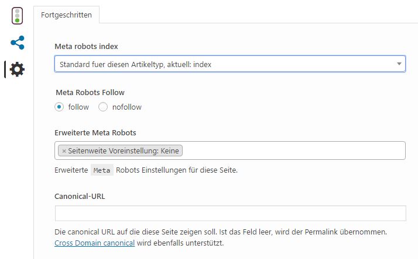The image size is (418, 259).
Task: Click the nofollow label text
Action: (126, 107)
